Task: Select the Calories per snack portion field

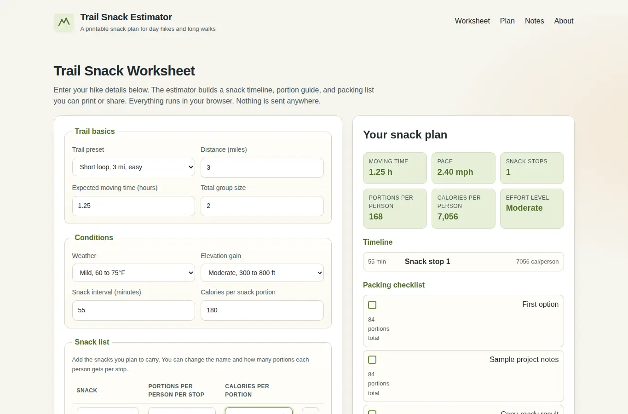Action: tap(262, 310)
